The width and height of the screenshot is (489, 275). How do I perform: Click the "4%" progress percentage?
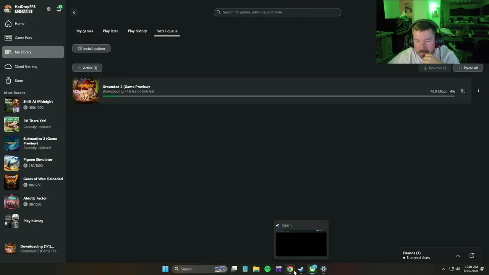coord(452,92)
